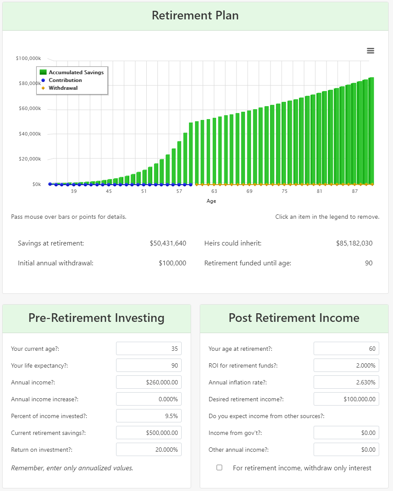
Task: Click the Retirement Plan heading
Action: (x=195, y=16)
